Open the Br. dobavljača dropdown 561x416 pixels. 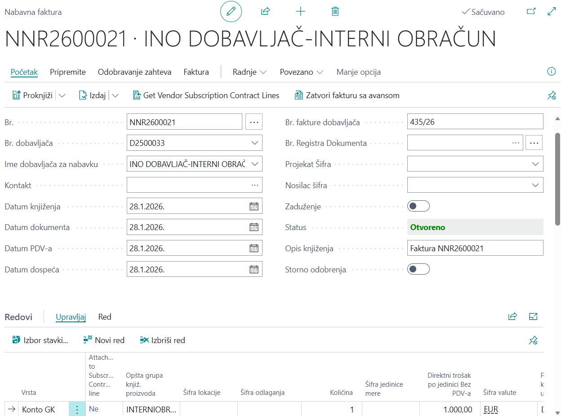click(x=255, y=143)
